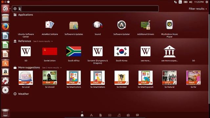Screen dimensions: 210x118
Task: Switch to the Social lens
Action: (137, 115)
